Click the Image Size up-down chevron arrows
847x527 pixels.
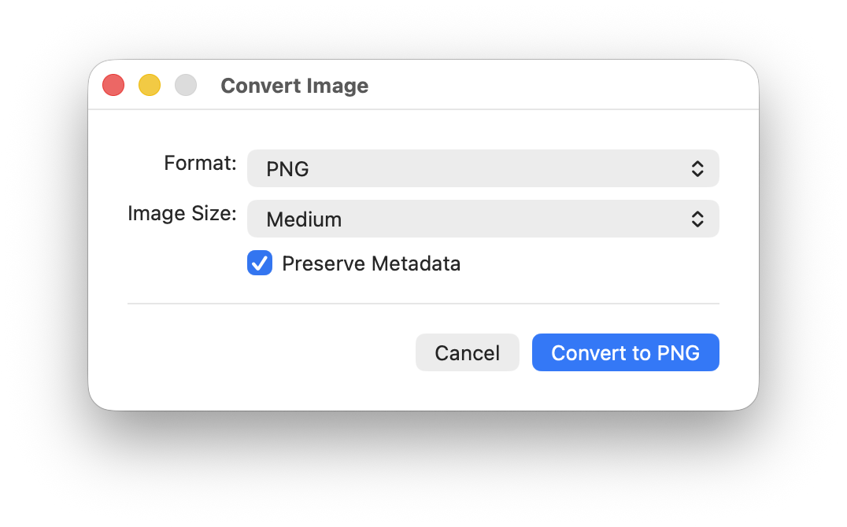click(x=697, y=219)
